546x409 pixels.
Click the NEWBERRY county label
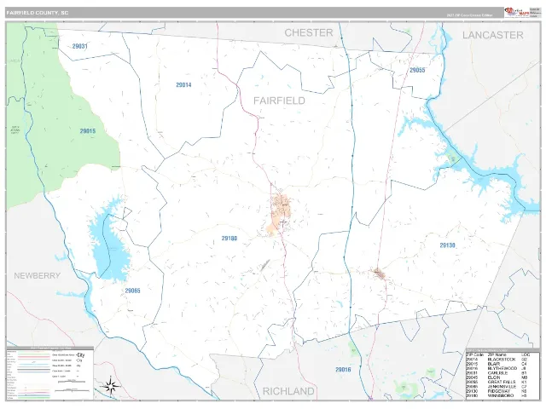click(x=38, y=275)
